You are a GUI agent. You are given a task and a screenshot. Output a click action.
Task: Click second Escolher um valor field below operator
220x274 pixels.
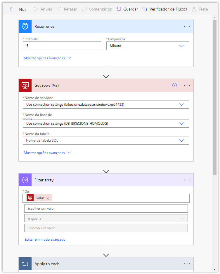click(106, 228)
